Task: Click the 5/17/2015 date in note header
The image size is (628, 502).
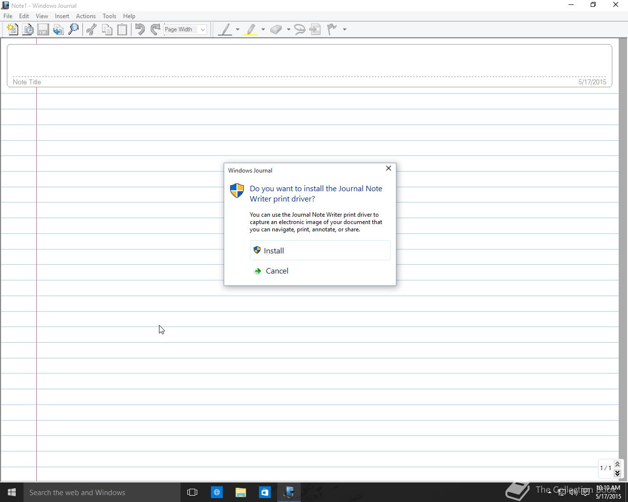Action: pyautogui.click(x=592, y=82)
